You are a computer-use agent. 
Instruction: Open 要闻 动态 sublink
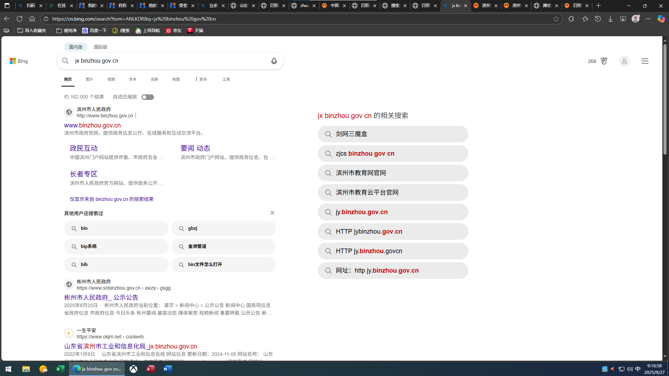(x=195, y=148)
